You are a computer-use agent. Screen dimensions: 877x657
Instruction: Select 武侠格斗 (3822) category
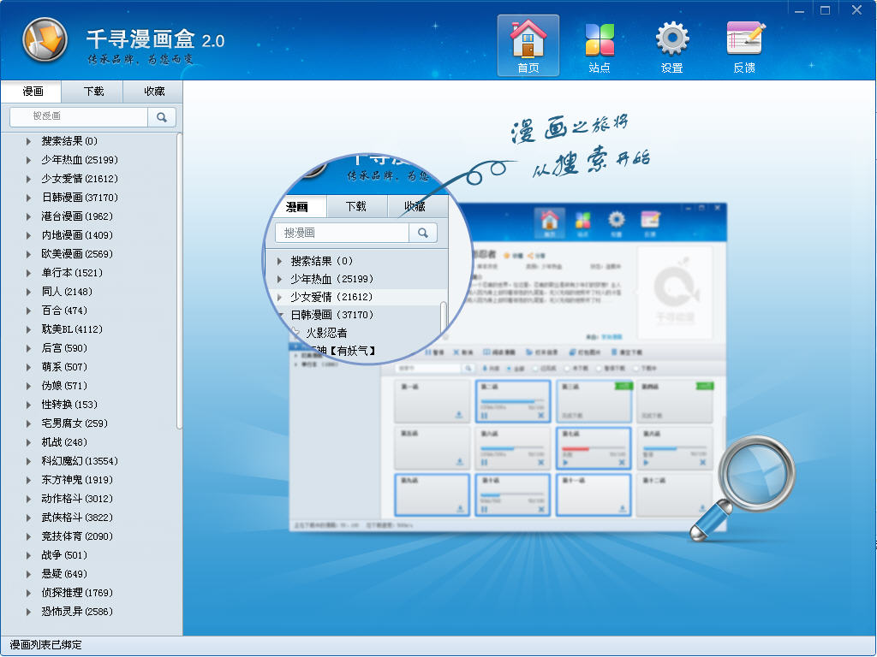77,518
